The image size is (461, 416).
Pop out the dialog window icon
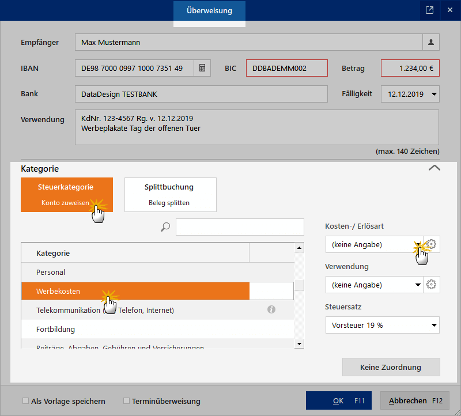[429, 10]
